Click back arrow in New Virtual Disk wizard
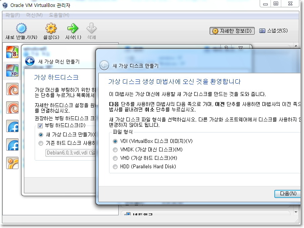Screen dimensions: 304x228 pos(104,65)
